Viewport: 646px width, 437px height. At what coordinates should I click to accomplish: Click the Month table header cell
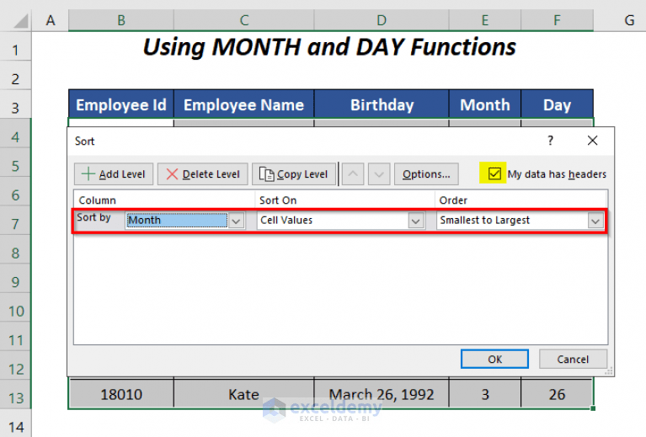click(x=485, y=104)
